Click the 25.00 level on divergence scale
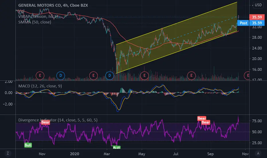 (x=257, y=143)
